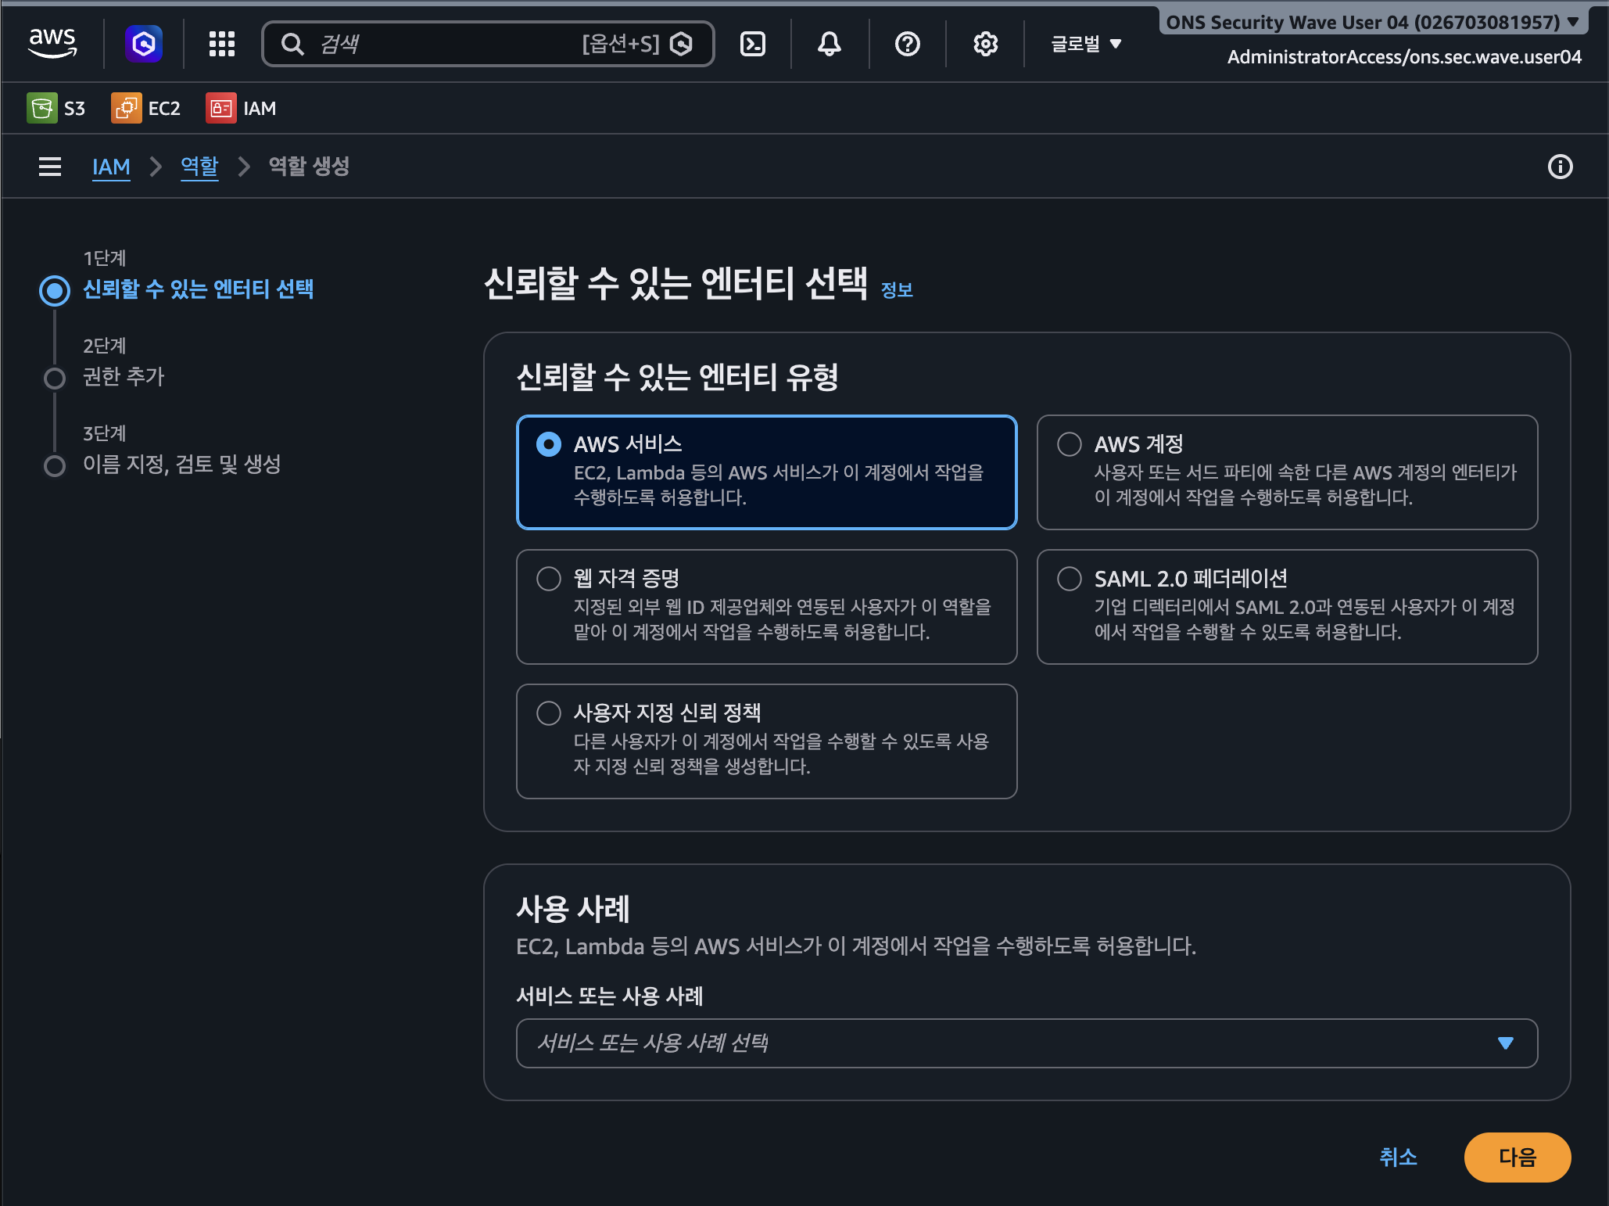Click the IAM shortcut icon
The height and width of the screenshot is (1206, 1609).
pos(221,108)
